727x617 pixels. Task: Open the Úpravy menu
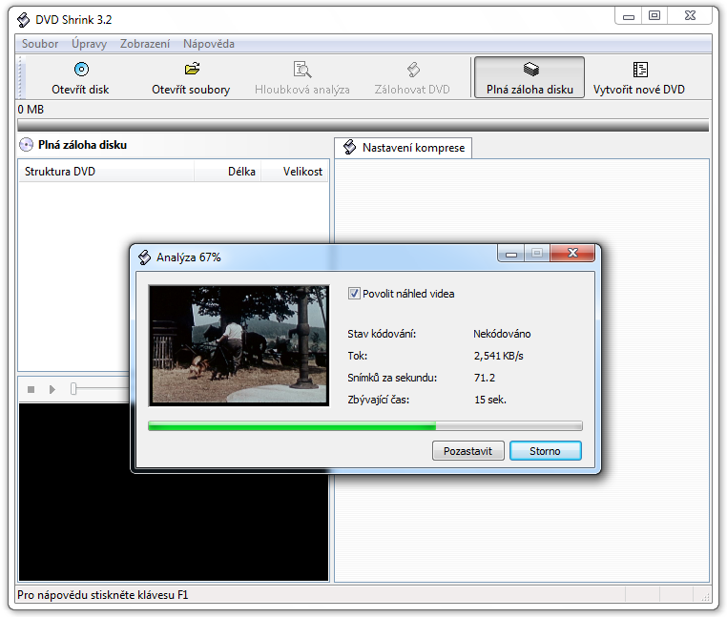pos(89,44)
